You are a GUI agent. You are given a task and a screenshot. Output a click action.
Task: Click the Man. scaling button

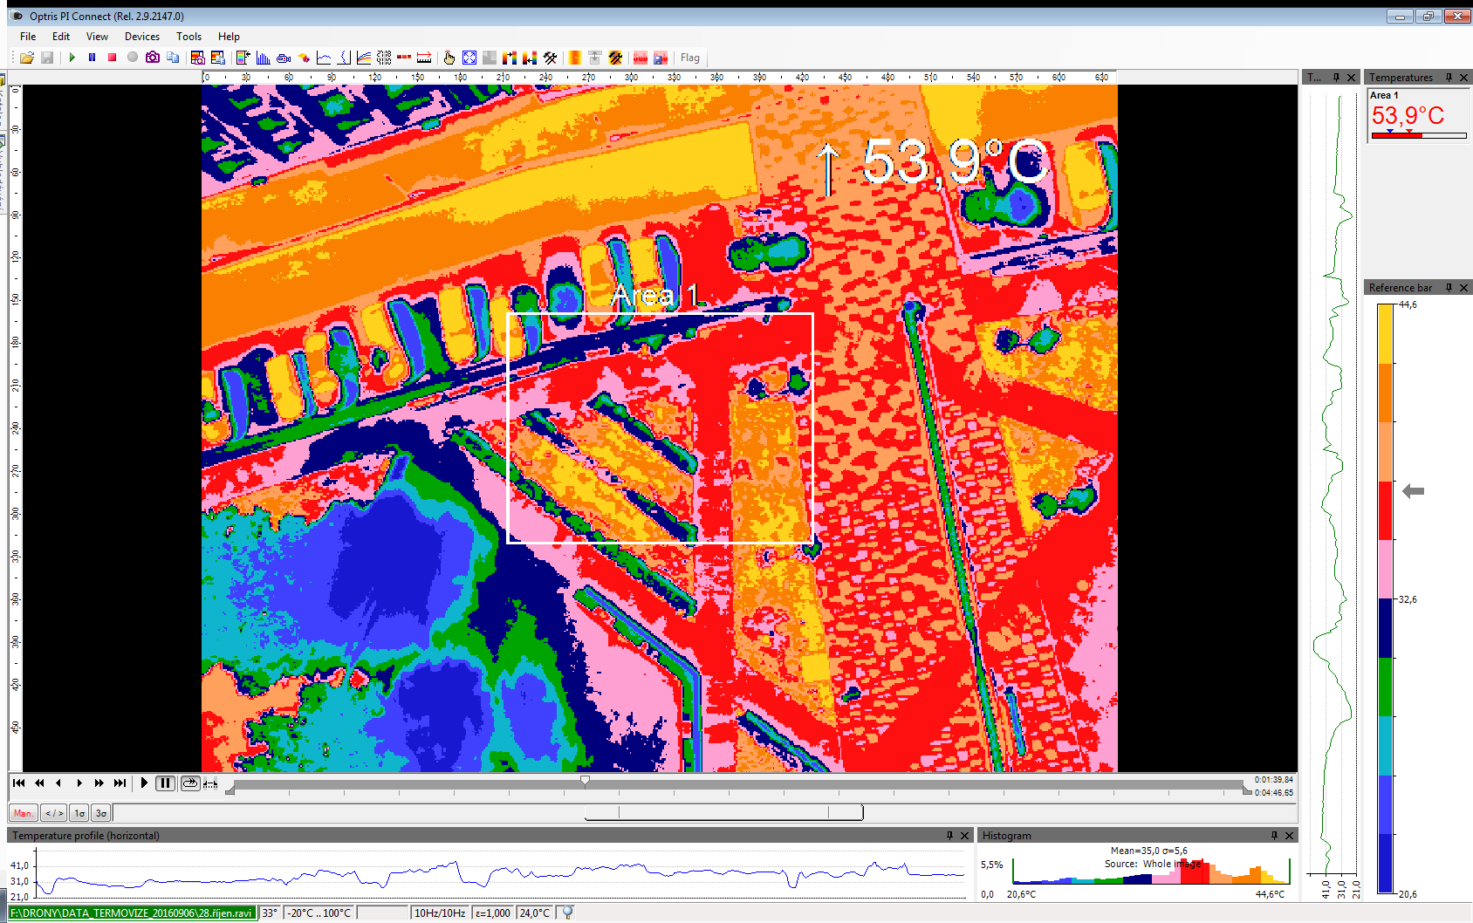coord(24,813)
